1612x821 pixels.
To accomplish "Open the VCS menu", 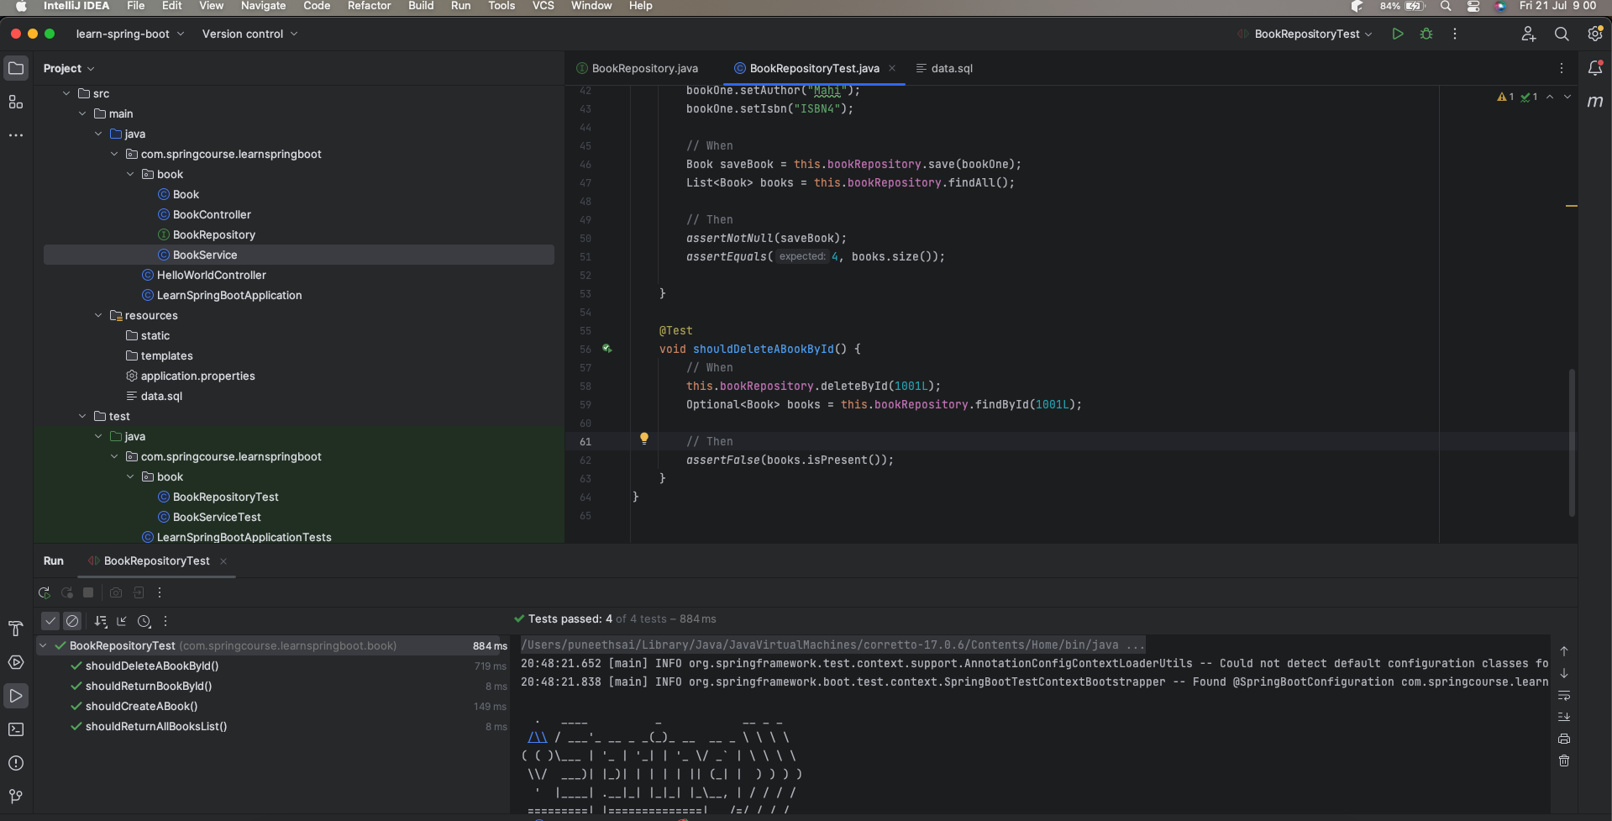I will click(x=543, y=6).
